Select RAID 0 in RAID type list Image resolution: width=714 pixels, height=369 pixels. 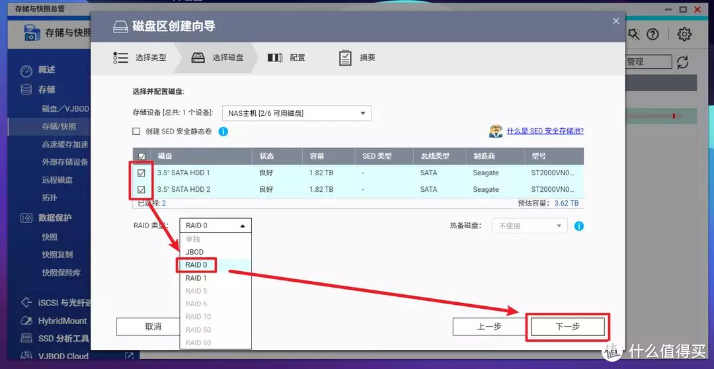click(216, 265)
